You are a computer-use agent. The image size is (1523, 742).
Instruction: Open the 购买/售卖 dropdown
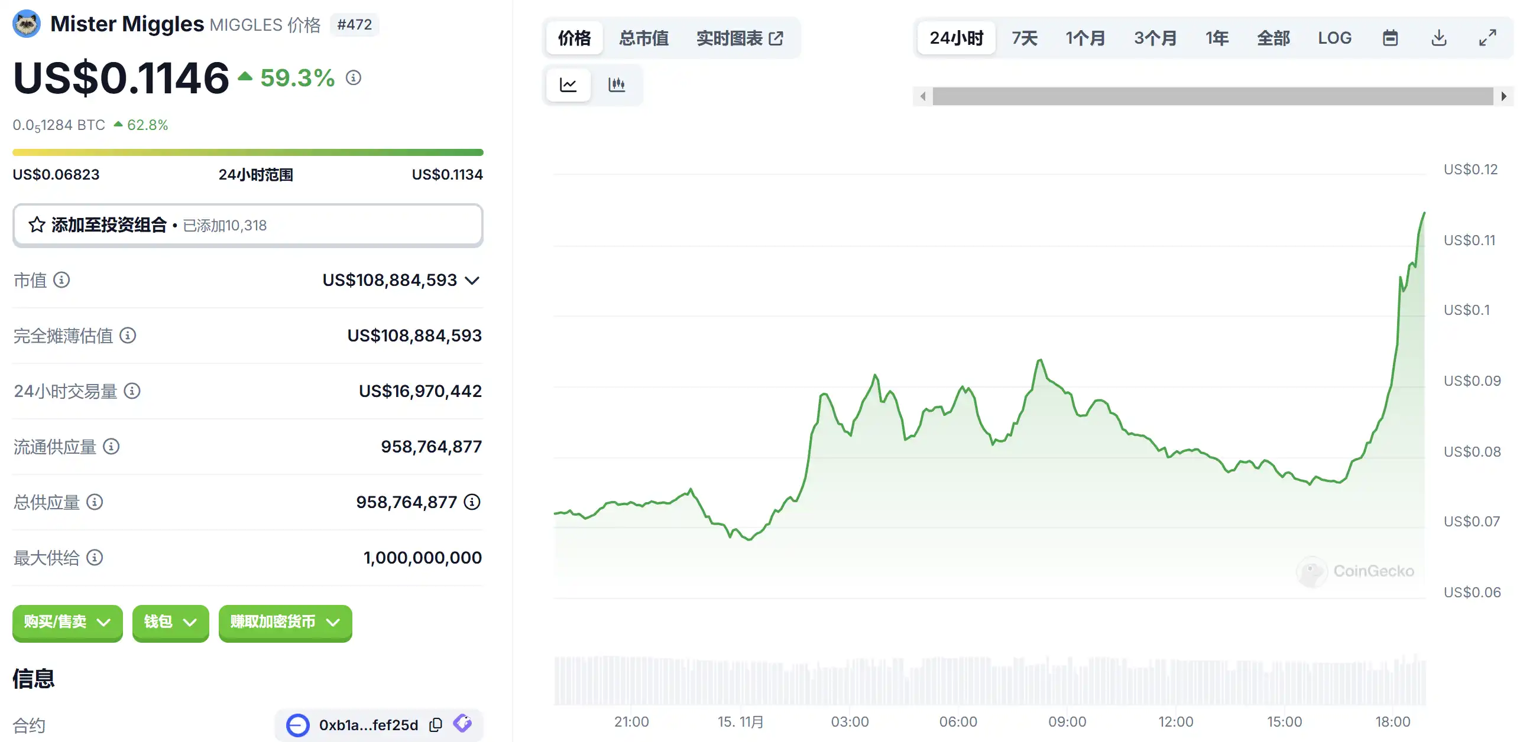[x=67, y=621]
